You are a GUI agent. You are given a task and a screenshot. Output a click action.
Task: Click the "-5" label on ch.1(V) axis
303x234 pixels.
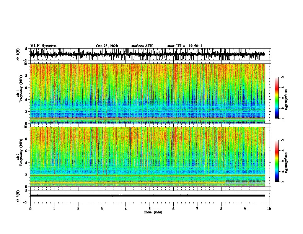click(26, 60)
